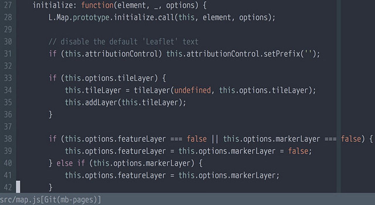Click line number 30 in the gutter
The height and width of the screenshot is (205, 375).
click(8, 42)
